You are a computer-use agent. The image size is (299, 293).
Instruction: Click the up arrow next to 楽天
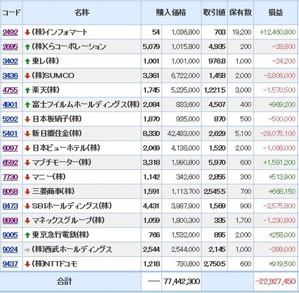point(28,90)
